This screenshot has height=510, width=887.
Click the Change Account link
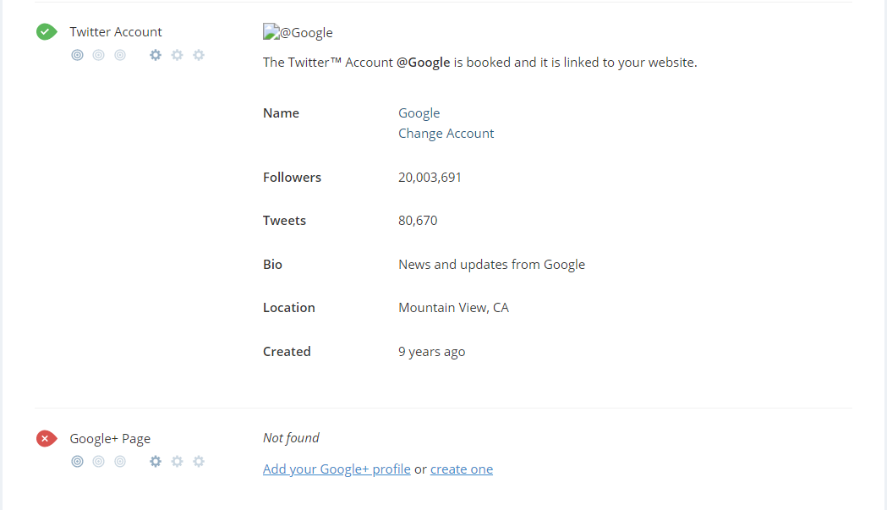(x=446, y=134)
